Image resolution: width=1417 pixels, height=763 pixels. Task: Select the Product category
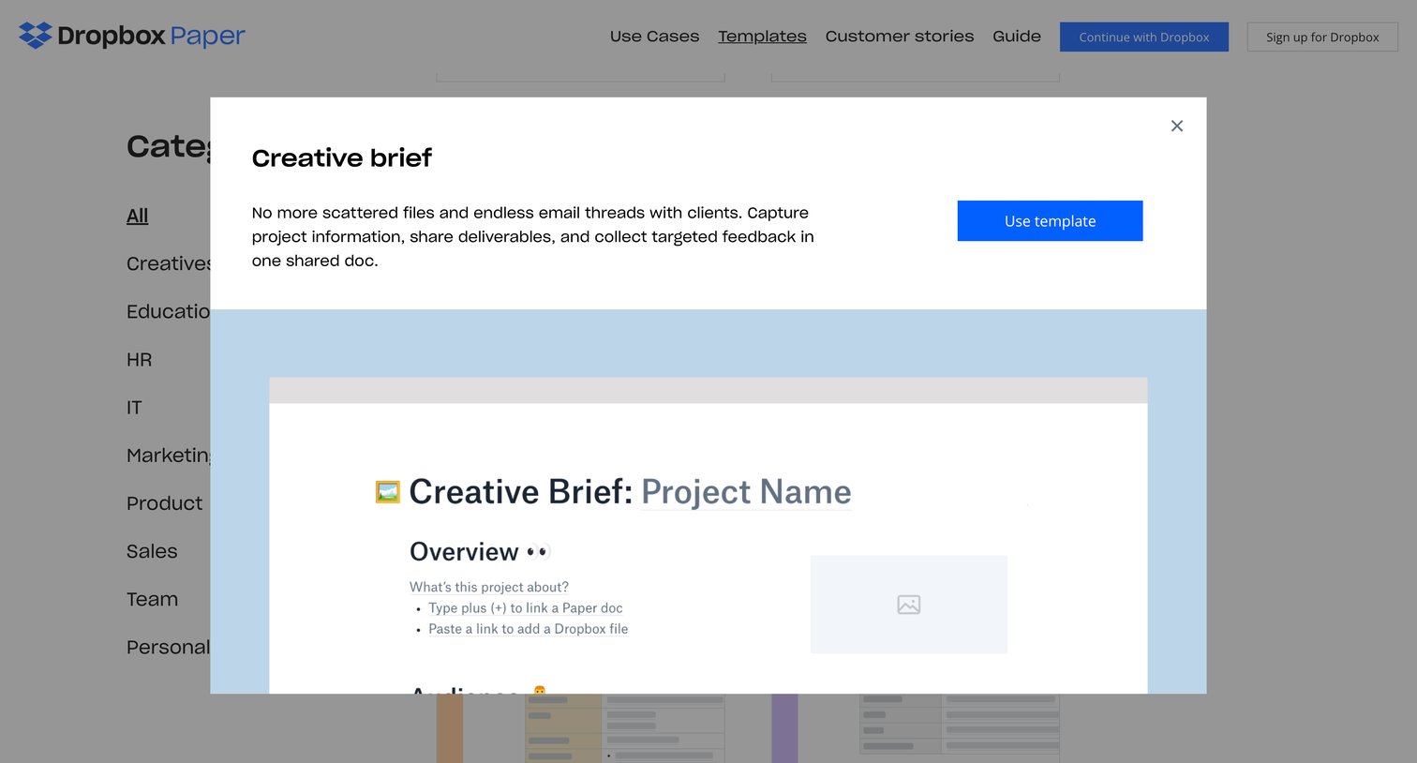pyautogui.click(x=165, y=503)
